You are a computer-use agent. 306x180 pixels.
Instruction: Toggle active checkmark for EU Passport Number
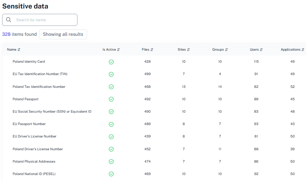111,124
